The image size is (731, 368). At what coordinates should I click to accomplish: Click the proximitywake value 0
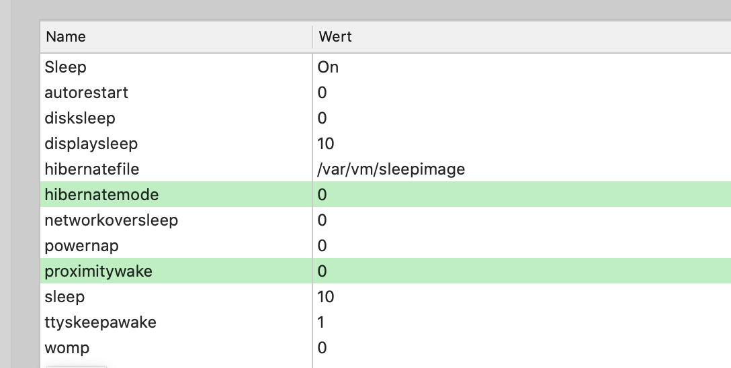(322, 271)
